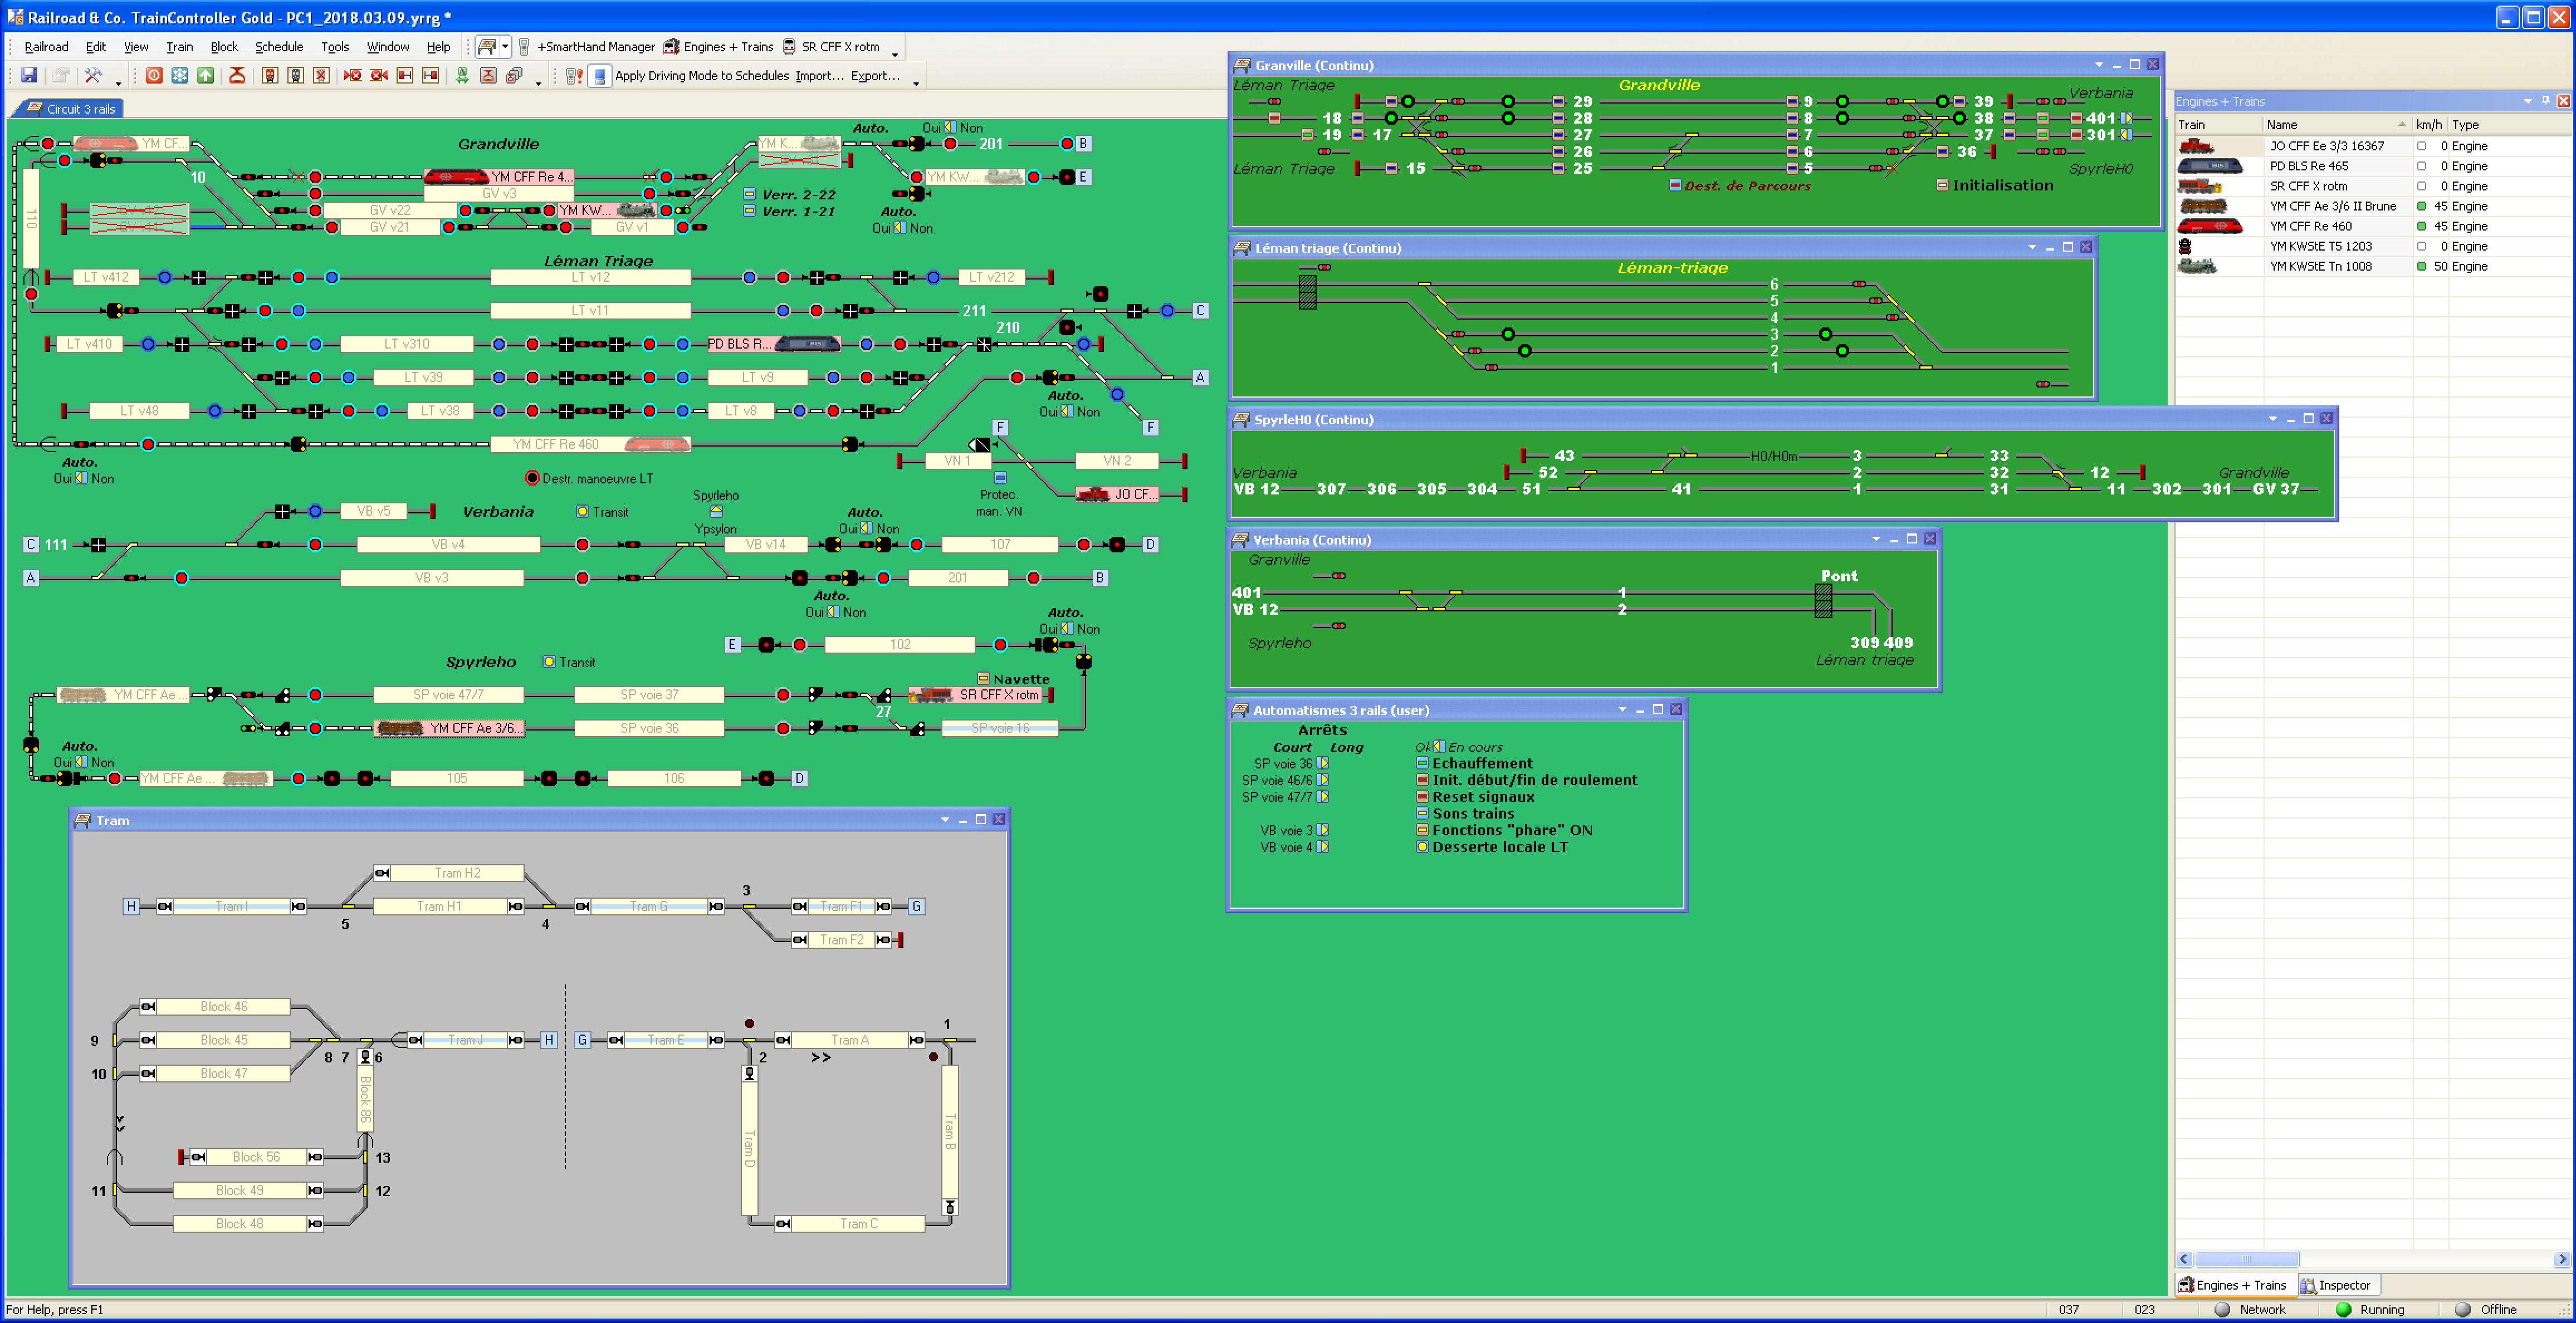Image resolution: width=2576 pixels, height=1323 pixels.
Task: Open Automatismes 3 rails window dropdown arrow
Action: (x=1621, y=710)
